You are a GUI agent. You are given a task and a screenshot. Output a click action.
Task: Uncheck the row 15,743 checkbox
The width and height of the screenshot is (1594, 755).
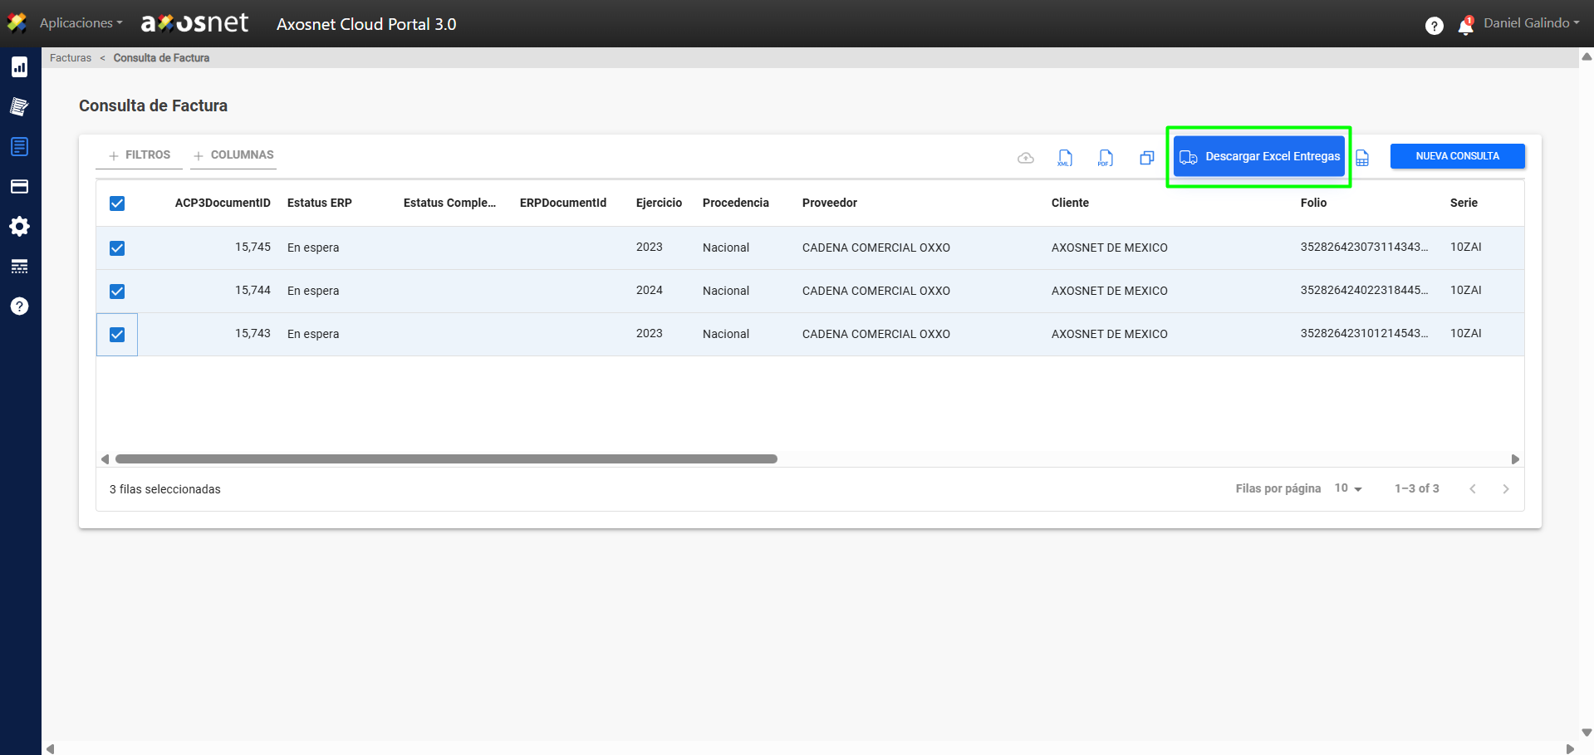pos(117,335)
